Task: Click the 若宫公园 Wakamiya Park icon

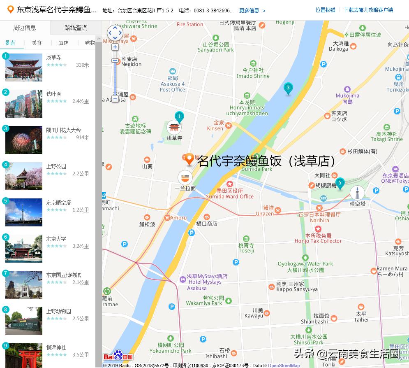Action: tap(229, 301)
